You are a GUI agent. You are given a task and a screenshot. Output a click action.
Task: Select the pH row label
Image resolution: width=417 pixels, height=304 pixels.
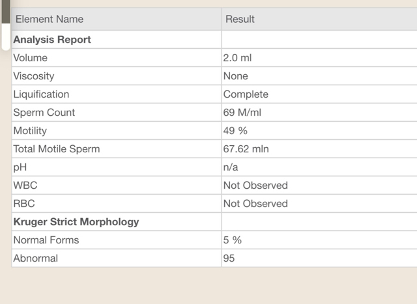20,167
